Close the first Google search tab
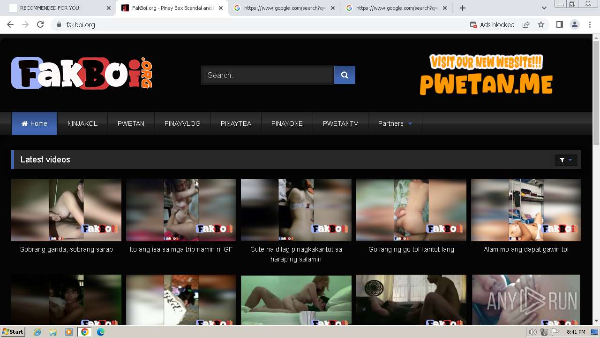Image resolution: width=600 pixels, height=338 pixels. coord(333,8)
